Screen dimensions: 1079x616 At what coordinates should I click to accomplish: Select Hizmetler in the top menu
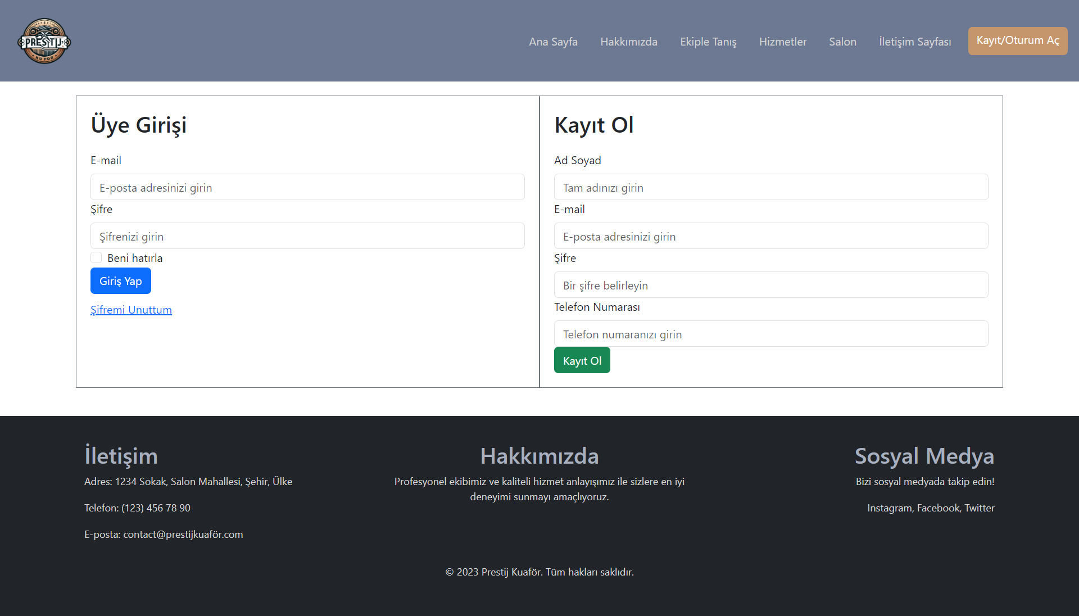point(782,42)
